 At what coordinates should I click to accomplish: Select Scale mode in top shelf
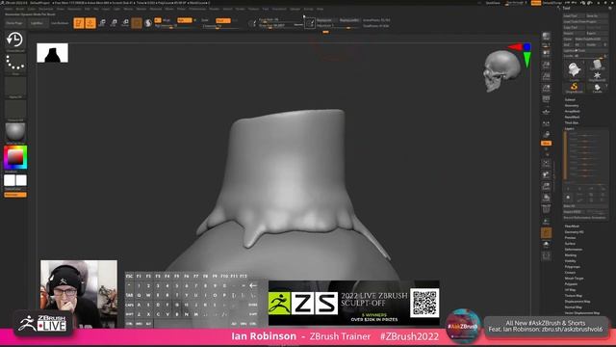pyautogui.click(x=114, y=23)
